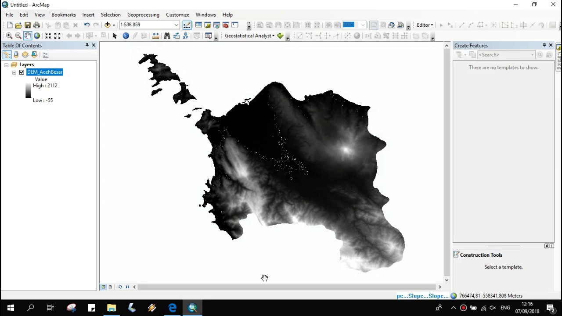
Task: Activate the Identify tool
Action: point(126,36)
